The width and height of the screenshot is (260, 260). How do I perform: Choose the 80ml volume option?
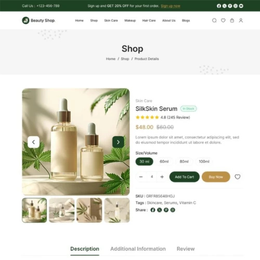click(x=184, y=162)
